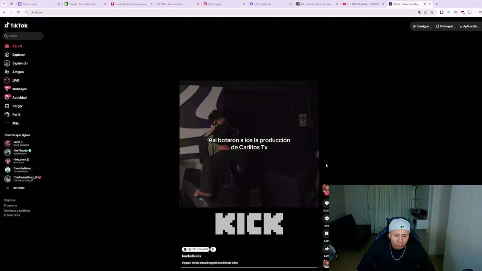The height and width of the screenshot is (271, 482).
Task: Click browser back arrow
Action: (x=4, y=12)
